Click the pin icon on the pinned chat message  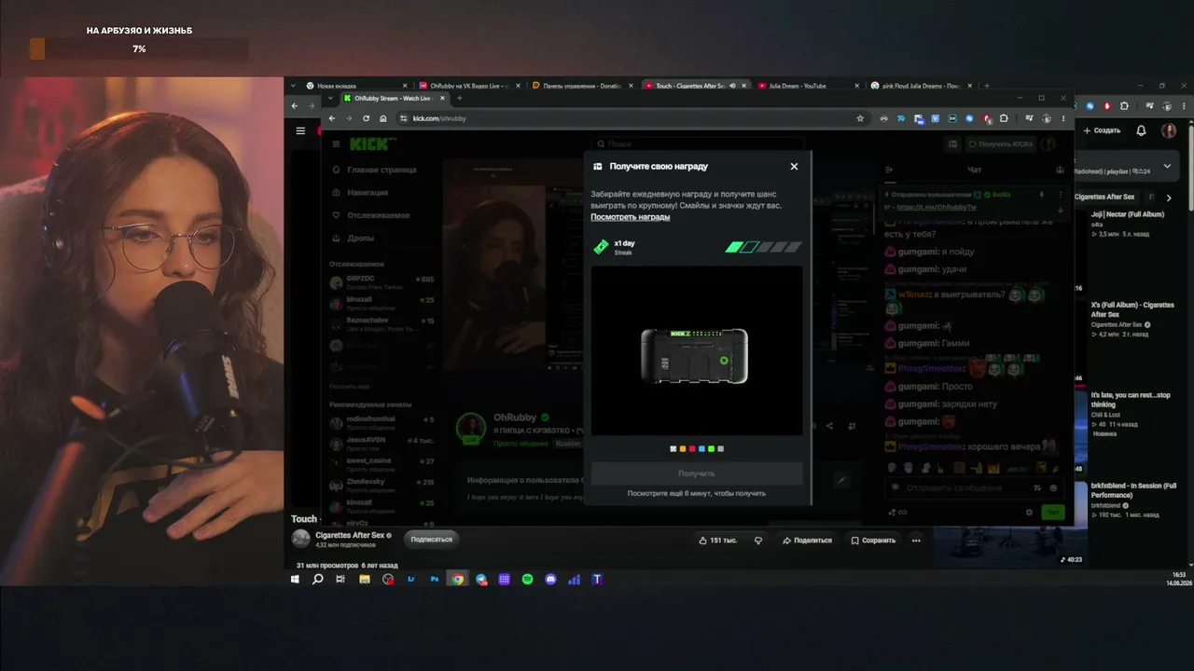[1042, 195]
